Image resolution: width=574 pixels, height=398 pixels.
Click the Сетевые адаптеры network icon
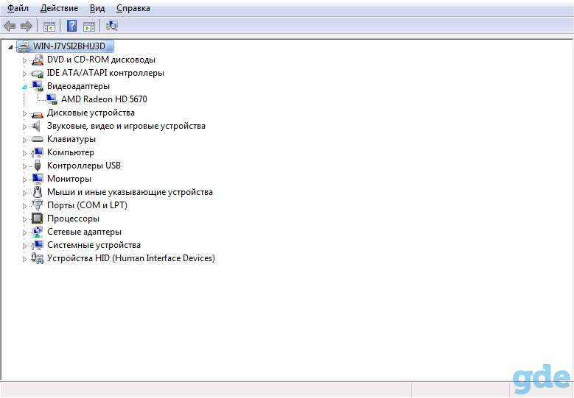38,232
